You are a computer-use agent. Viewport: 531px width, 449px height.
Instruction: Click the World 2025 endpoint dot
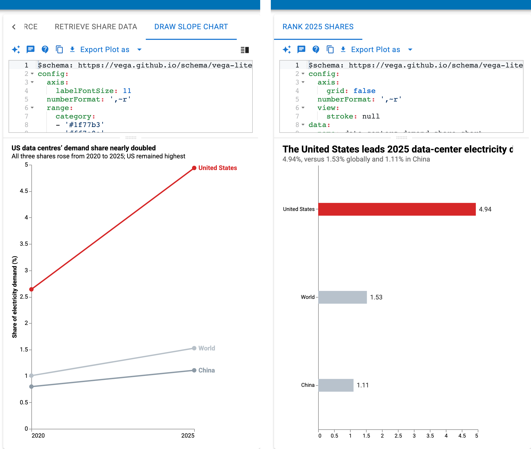(194, 348)
